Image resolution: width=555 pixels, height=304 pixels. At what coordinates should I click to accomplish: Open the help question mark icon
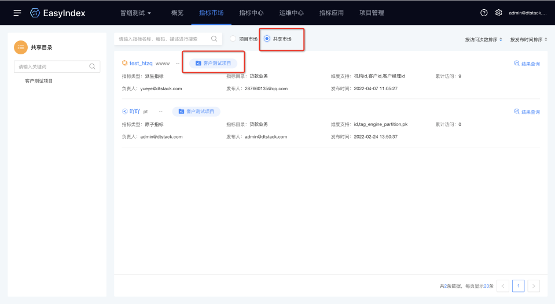tap(484, 13)
